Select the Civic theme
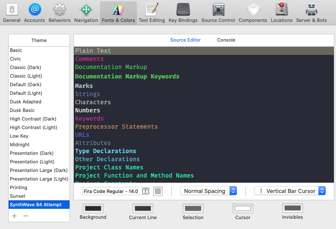This screenshot has width=336, height=229. (39, 59)
